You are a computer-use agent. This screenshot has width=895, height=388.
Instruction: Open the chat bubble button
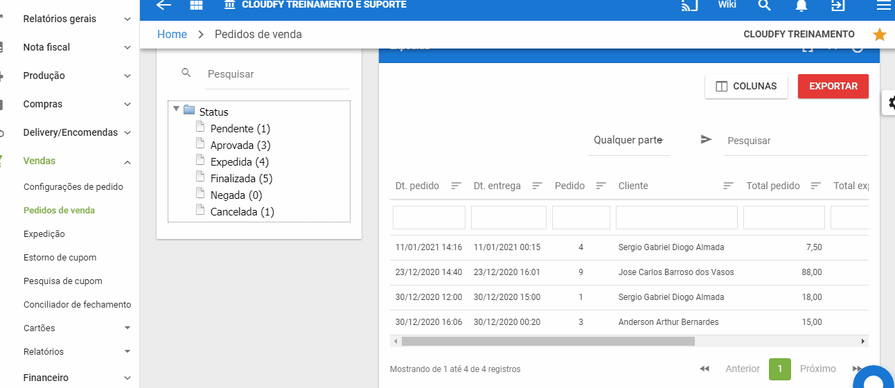(x=874, y=380)
